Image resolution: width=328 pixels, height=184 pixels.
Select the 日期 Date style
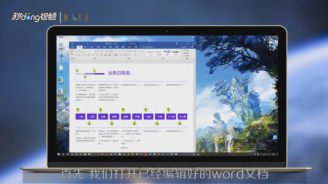click(176, 53)
